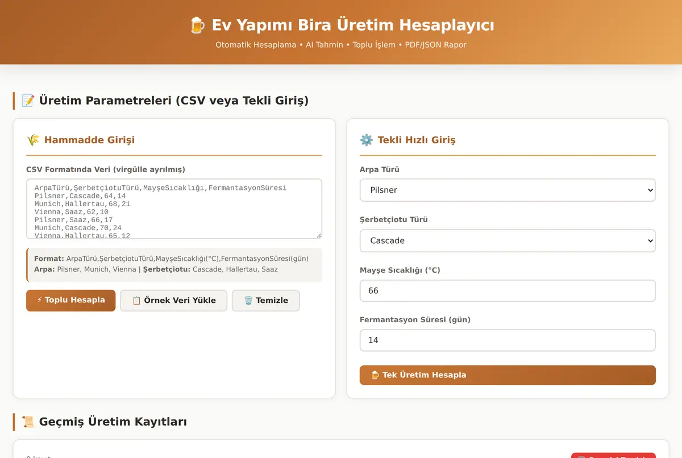Click the Format hint line in the info box
The width and height of the screenshot is (682, 458).
coord(171,259)
